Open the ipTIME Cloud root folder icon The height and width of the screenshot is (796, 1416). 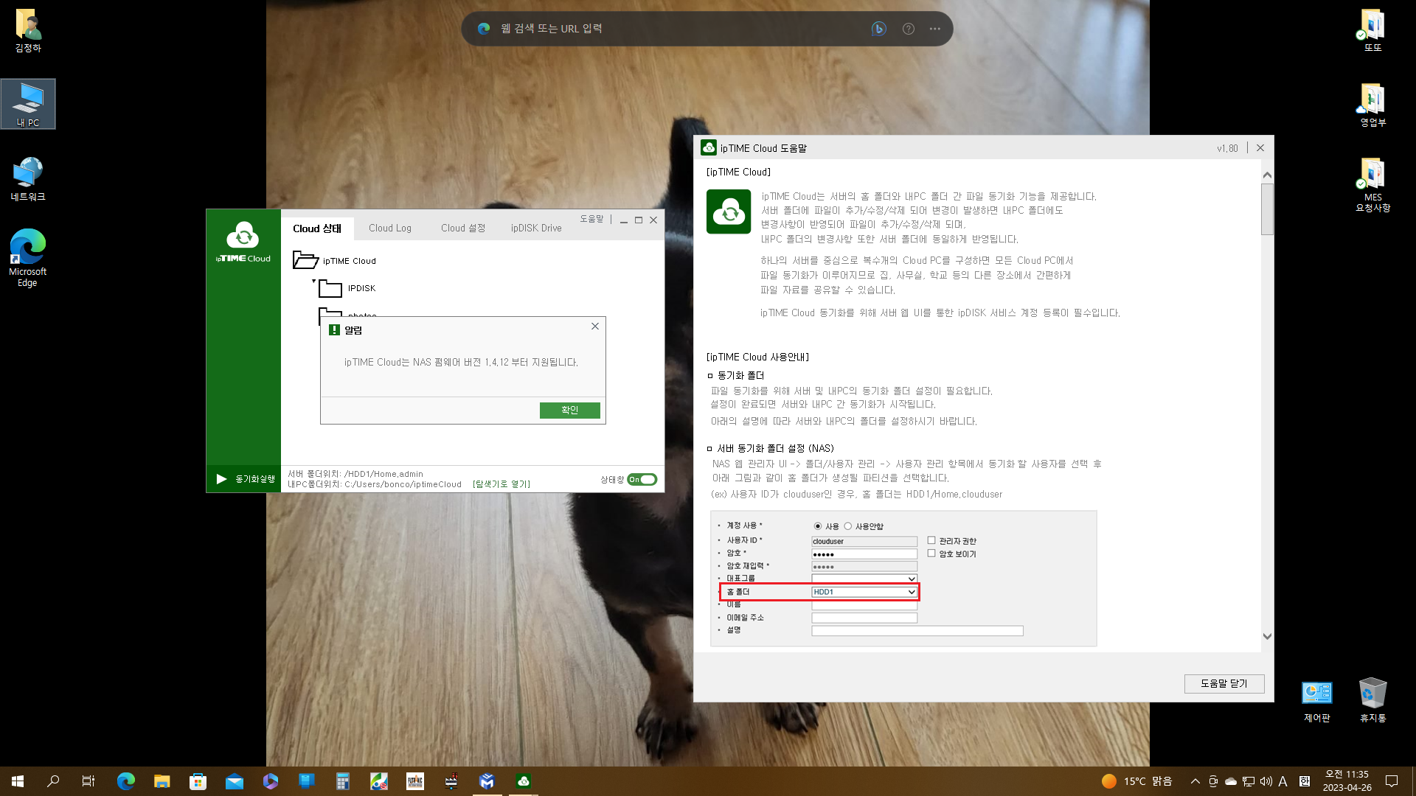[305, 260]
